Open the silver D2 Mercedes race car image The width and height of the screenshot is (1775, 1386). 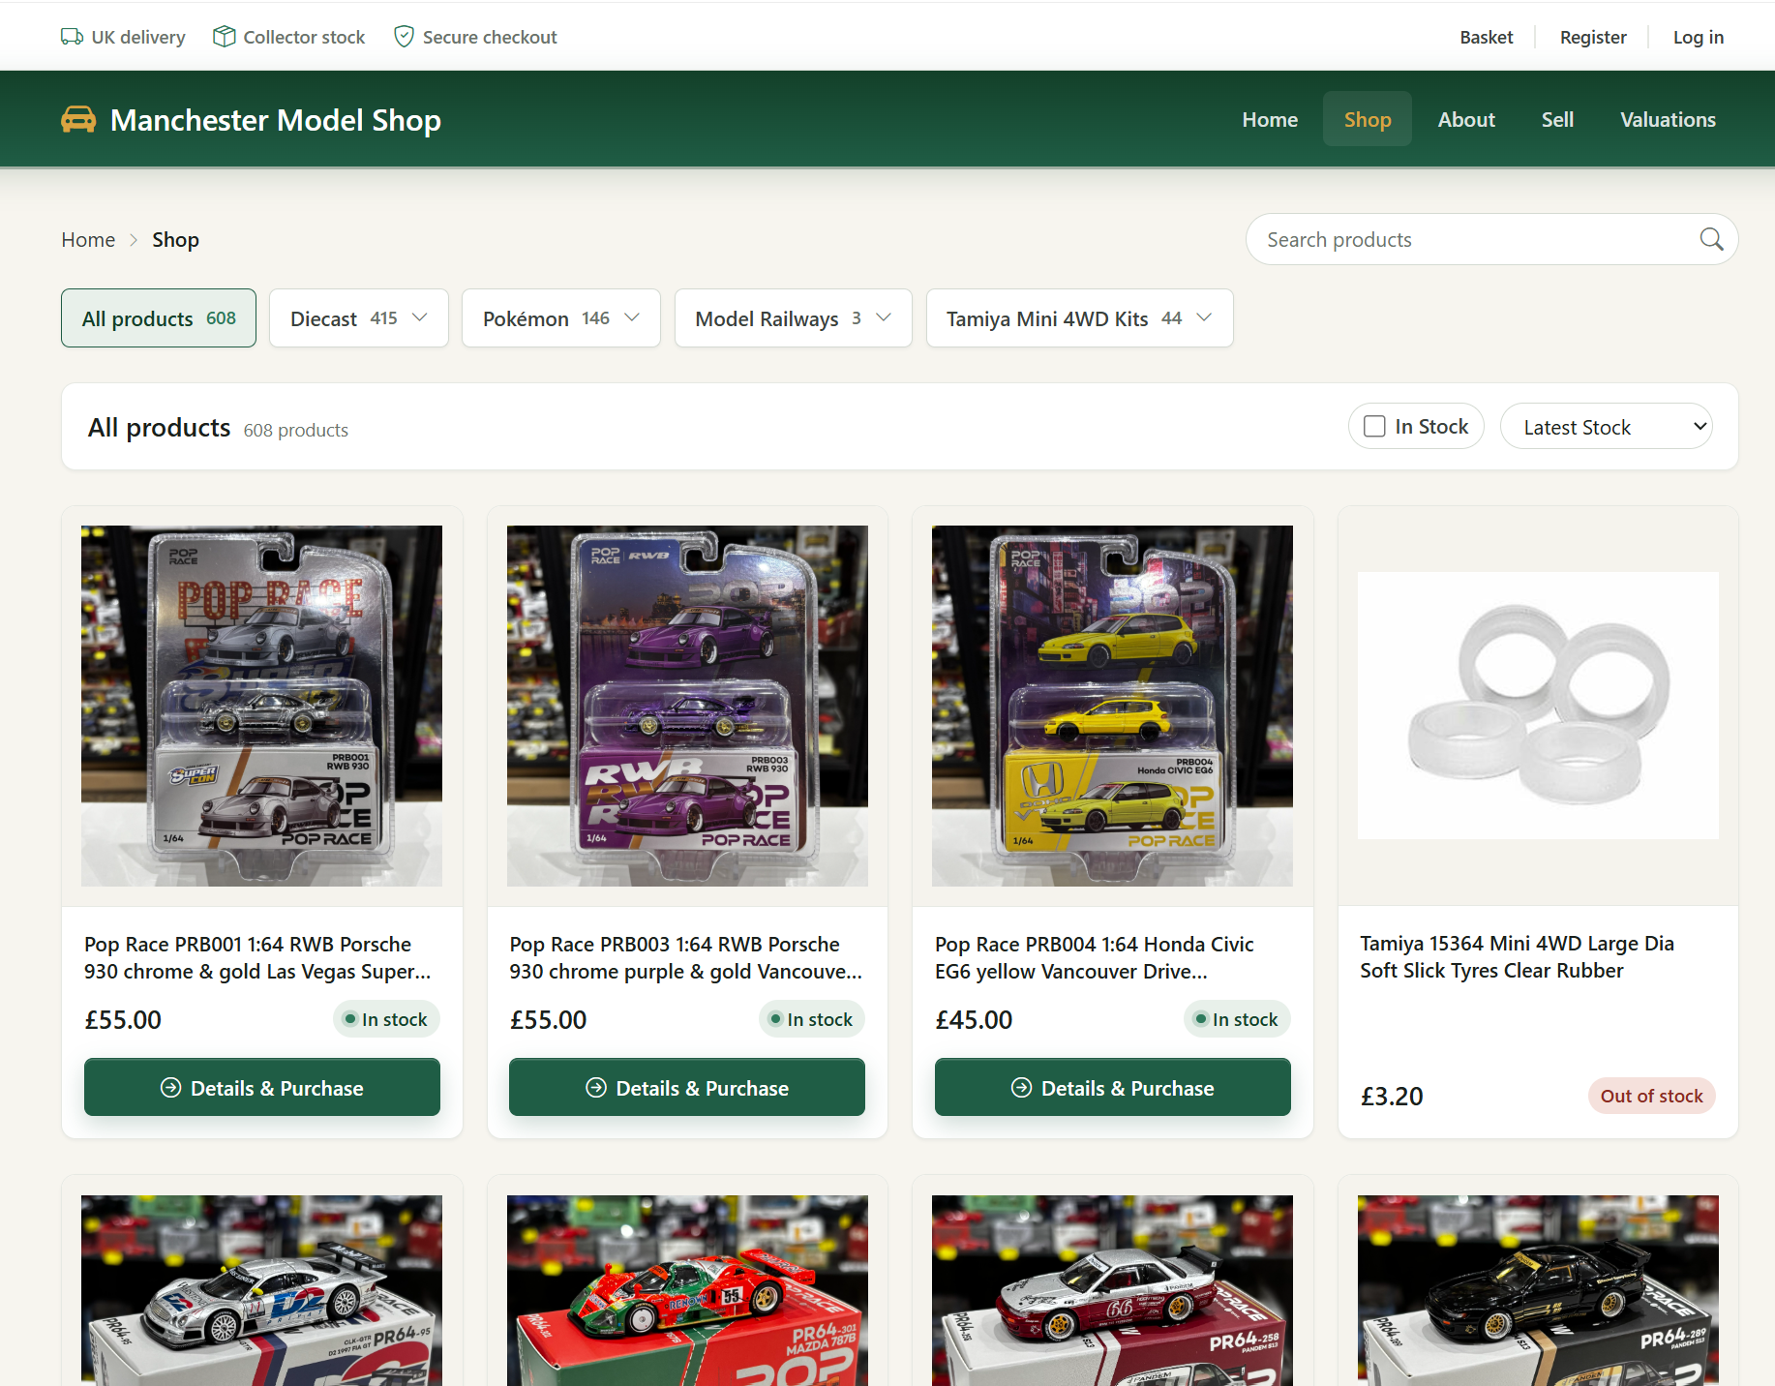(x=262, y=1290)
